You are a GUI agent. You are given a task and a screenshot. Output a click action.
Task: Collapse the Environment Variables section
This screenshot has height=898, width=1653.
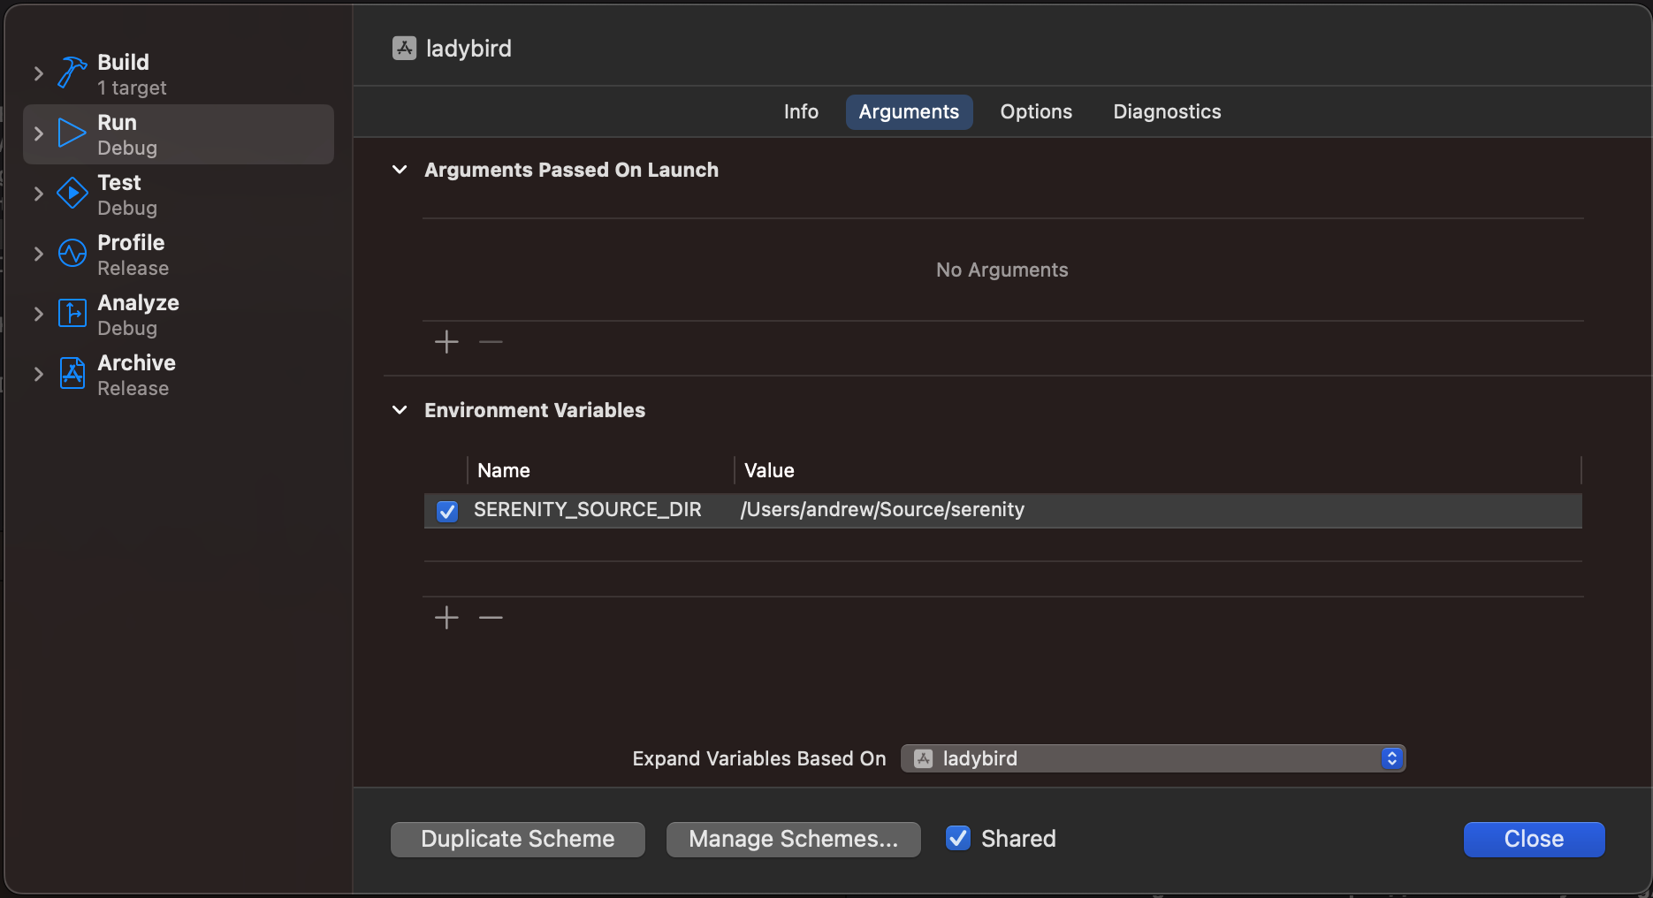point(400,410)
